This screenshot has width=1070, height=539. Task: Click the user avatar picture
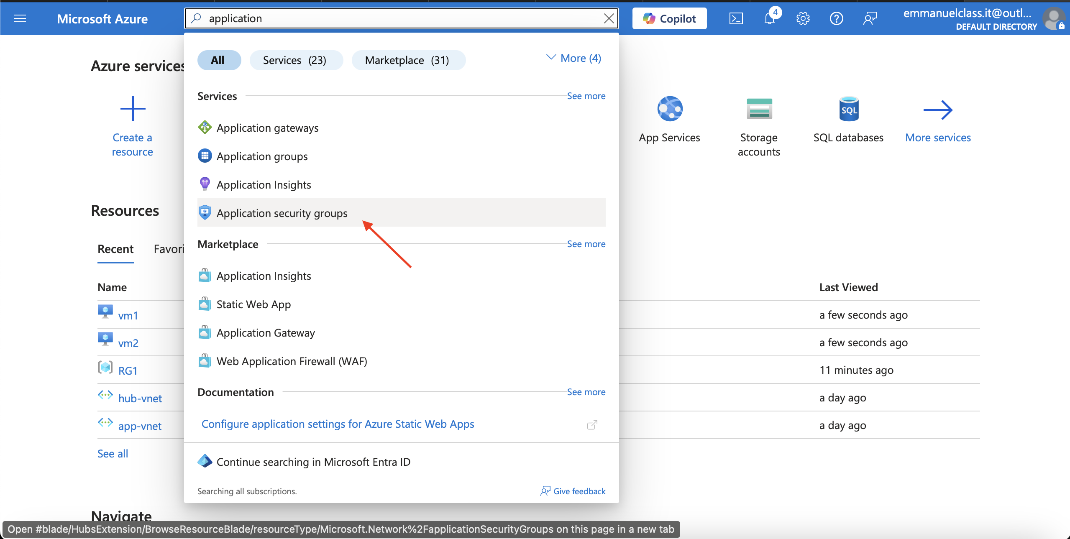click(x=1053, y=18)
